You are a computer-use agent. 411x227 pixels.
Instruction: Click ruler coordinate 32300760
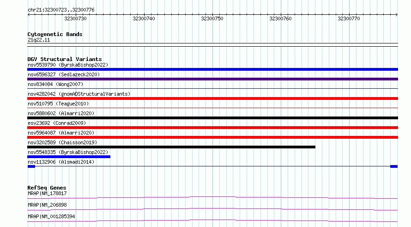pyautogui.click(x=280, y=18)
